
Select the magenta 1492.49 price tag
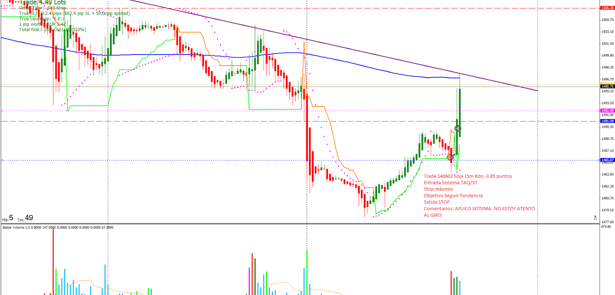[x=607, y=111]
